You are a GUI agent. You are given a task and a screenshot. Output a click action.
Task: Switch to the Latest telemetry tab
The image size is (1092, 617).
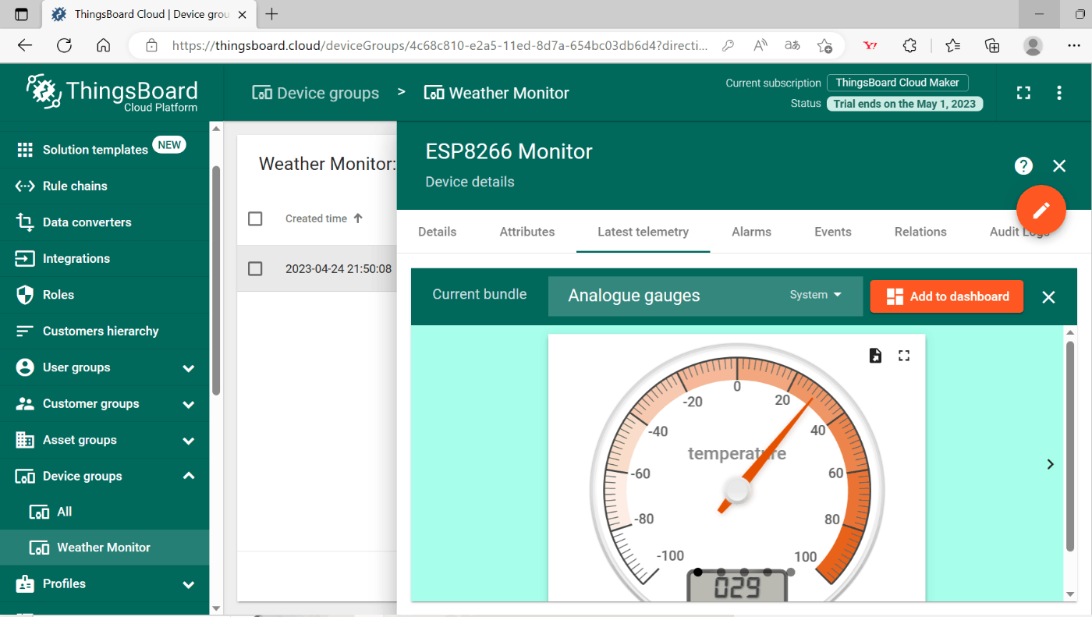point(643,232)
